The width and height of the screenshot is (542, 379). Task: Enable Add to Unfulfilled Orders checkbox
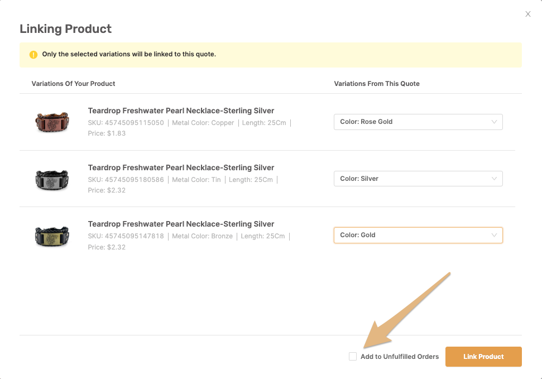pyautogui.click(x=353, y=357)
